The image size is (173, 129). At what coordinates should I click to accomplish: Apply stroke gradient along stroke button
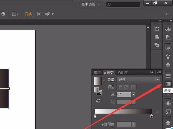point(127,87)
